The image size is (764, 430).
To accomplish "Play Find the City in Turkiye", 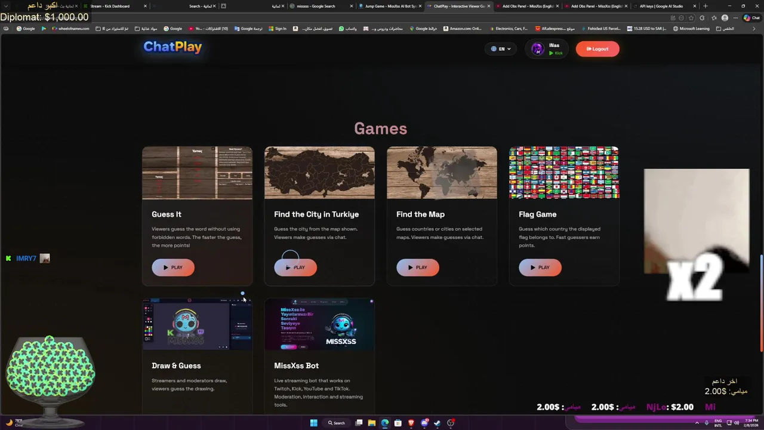I will pyautogui.click(x=295, y=268).
